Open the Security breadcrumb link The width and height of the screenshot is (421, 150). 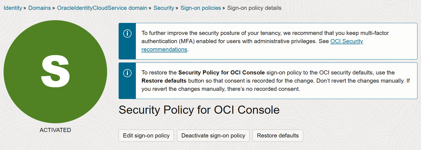coord(164,8)
